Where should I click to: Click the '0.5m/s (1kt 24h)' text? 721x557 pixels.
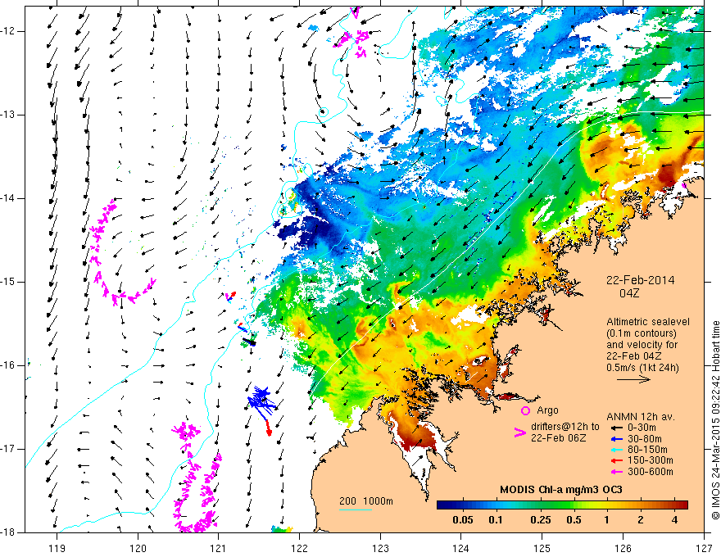(642, 367)
